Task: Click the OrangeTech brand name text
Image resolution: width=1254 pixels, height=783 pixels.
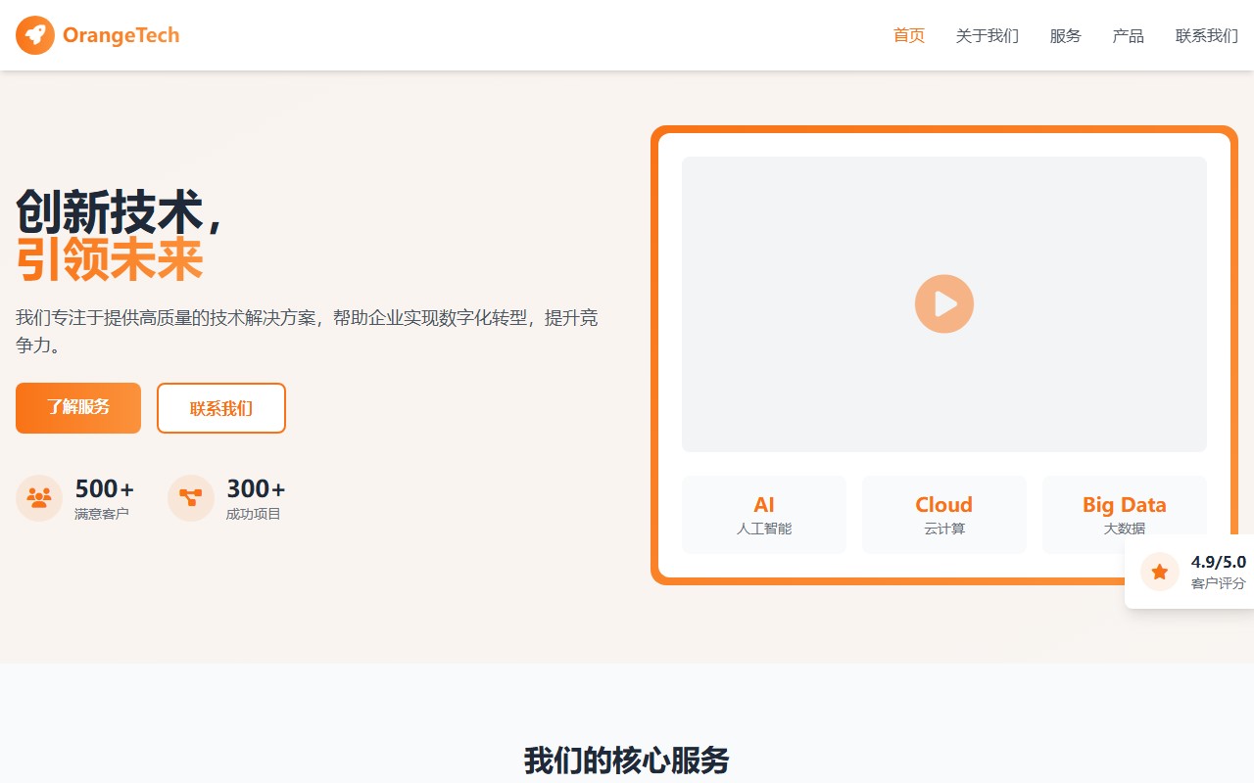Action: point(121,35)
